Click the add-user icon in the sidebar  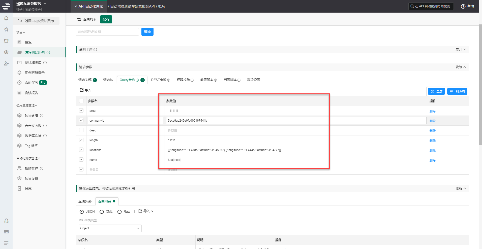(6, 63)
